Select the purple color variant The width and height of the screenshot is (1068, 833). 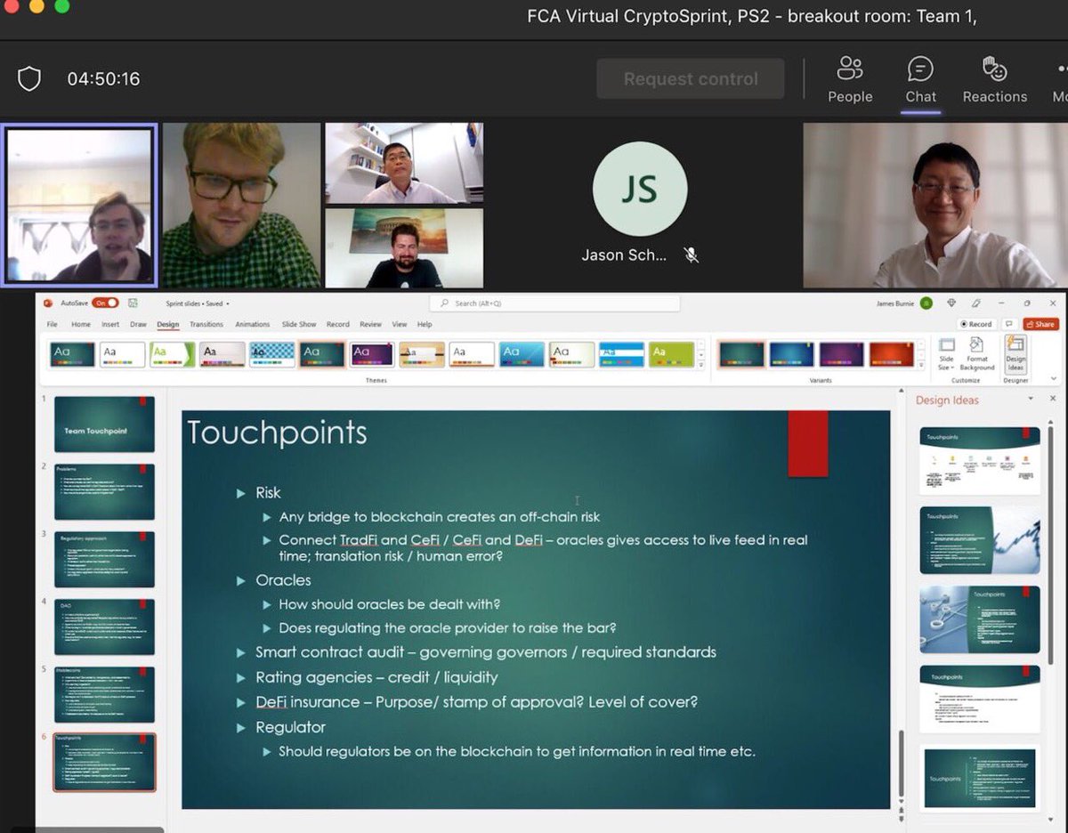point(841,354)
